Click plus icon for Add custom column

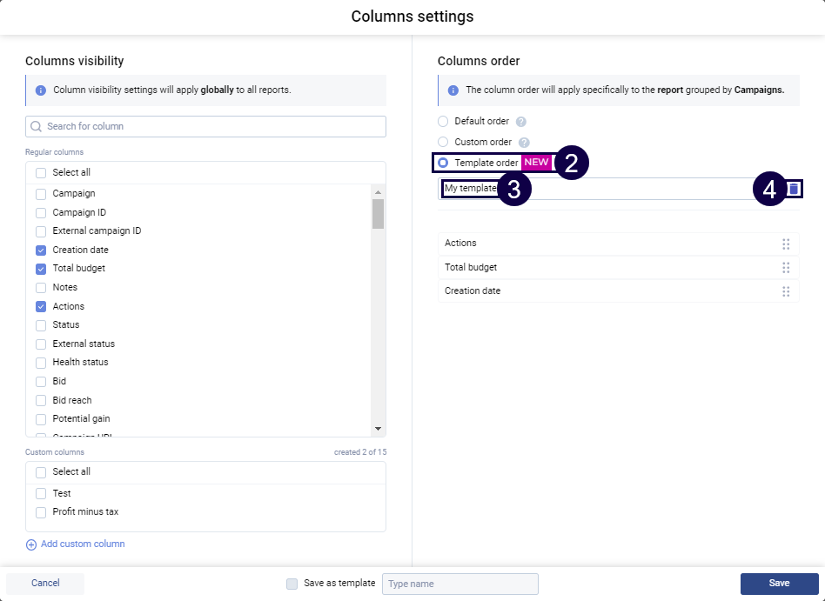[x=31, y=544]
